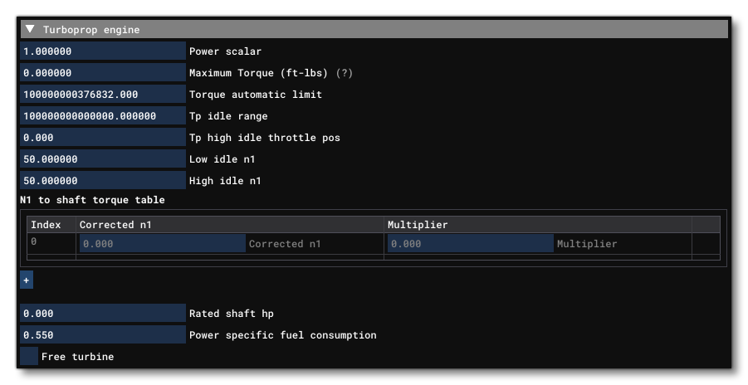Click the Multiplier column header

(x=418, y=225)
